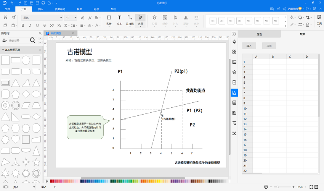Open the table panel icon in right sidebar
Screen dimensions: 324x191
coord(234,103)
